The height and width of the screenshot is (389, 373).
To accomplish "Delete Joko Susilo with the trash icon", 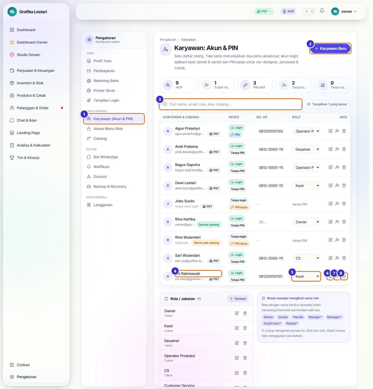I will 344,204.
